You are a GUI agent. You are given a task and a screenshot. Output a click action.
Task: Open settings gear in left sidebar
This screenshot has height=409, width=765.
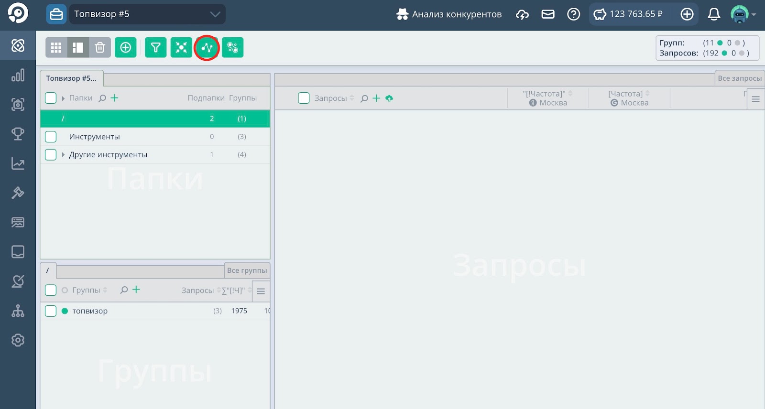[18, 340]
